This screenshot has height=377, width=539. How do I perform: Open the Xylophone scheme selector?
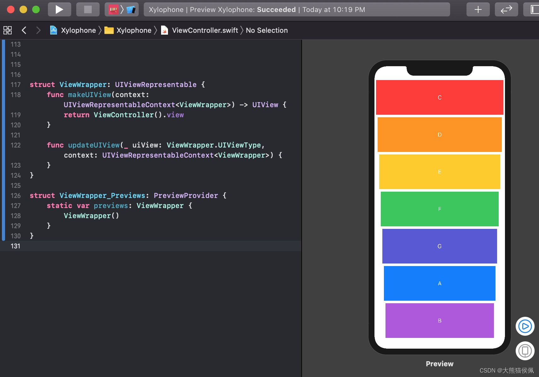click(x=113, y=9)
